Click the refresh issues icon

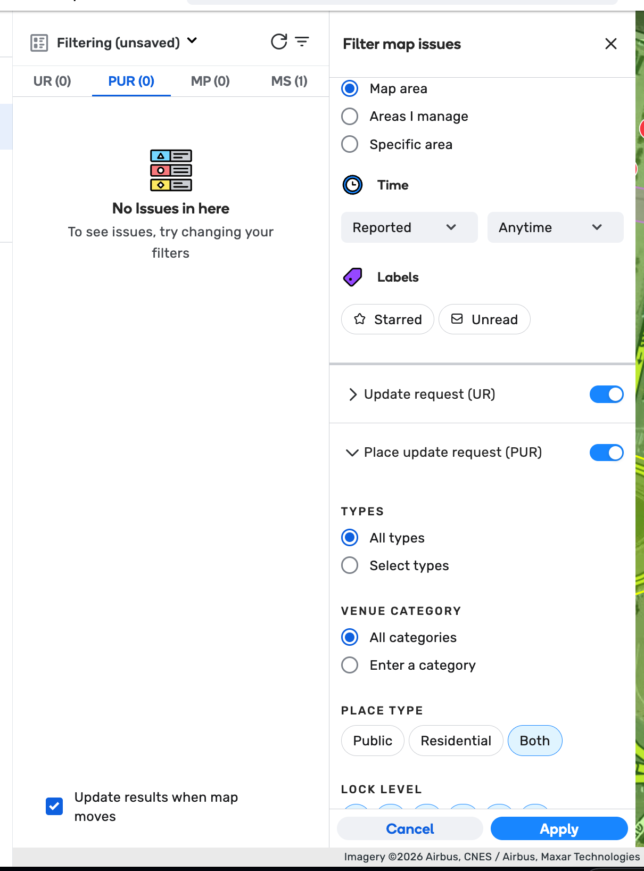click(279, 42)
